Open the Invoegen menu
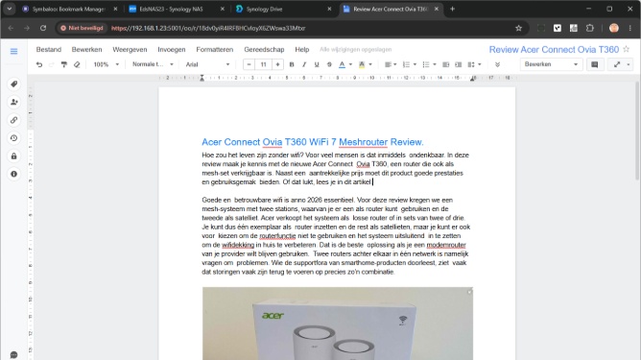 (x=172, y=50)
